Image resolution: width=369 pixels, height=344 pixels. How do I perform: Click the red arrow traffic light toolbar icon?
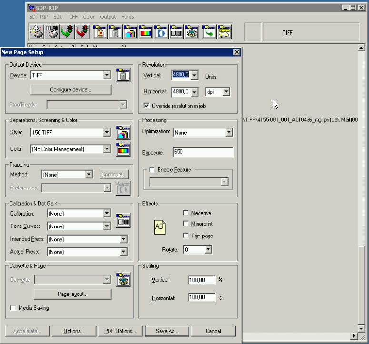(x=82, y=32)
